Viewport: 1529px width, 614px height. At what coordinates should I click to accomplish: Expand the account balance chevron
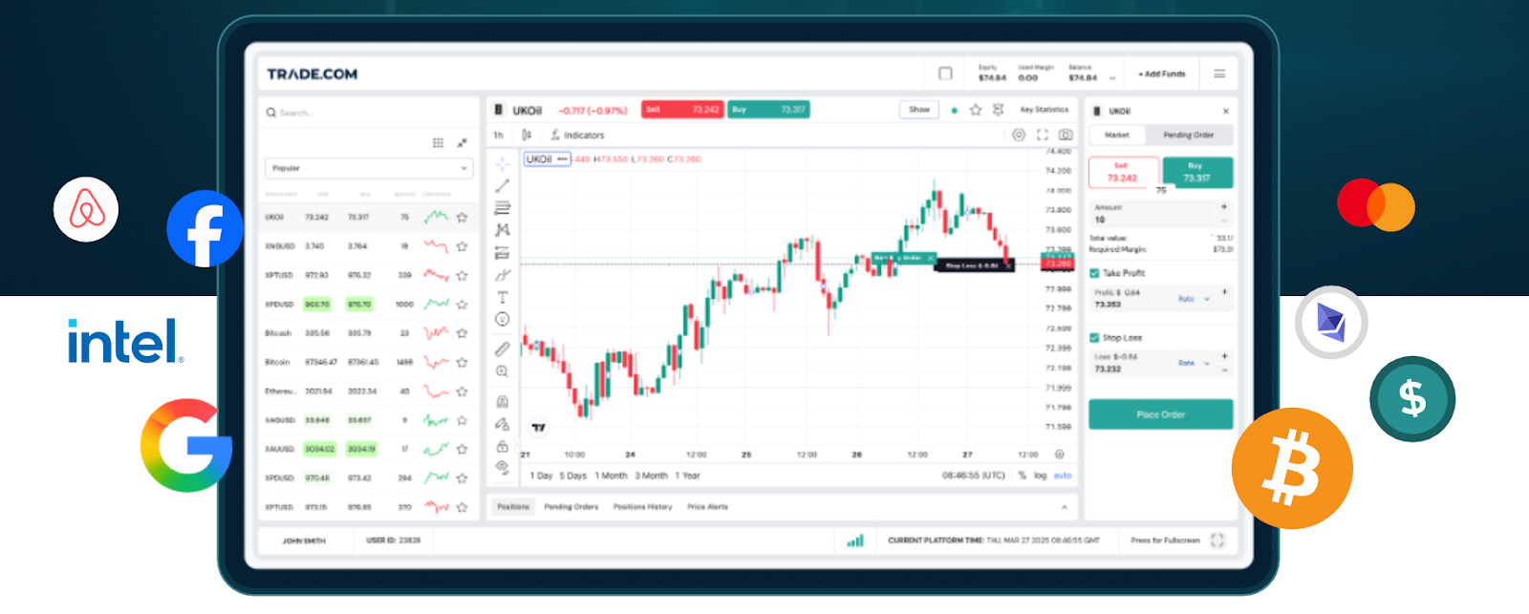click(x=1112, y=78)
